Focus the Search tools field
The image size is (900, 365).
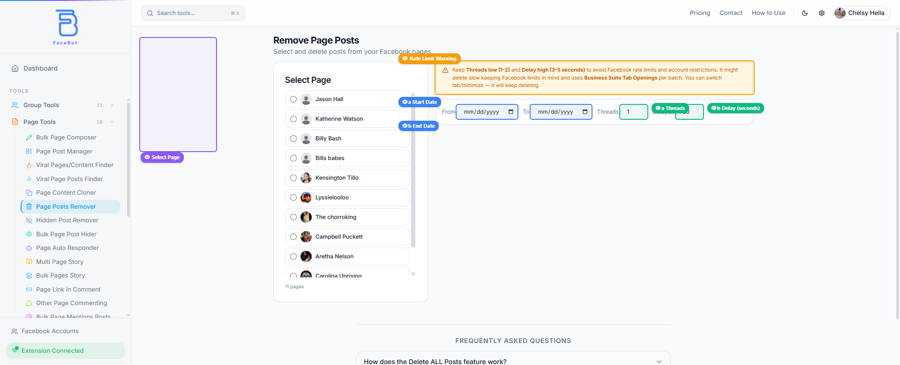click(193, 13)
